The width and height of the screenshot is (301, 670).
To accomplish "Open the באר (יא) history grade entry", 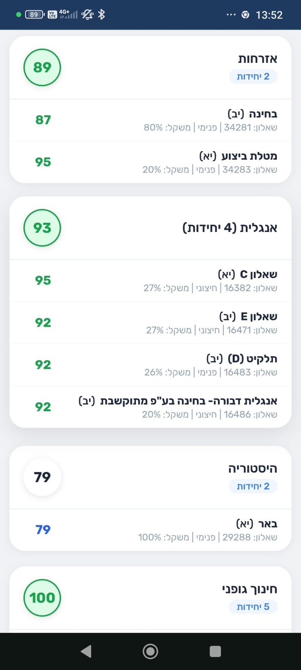I will (150, 529).
